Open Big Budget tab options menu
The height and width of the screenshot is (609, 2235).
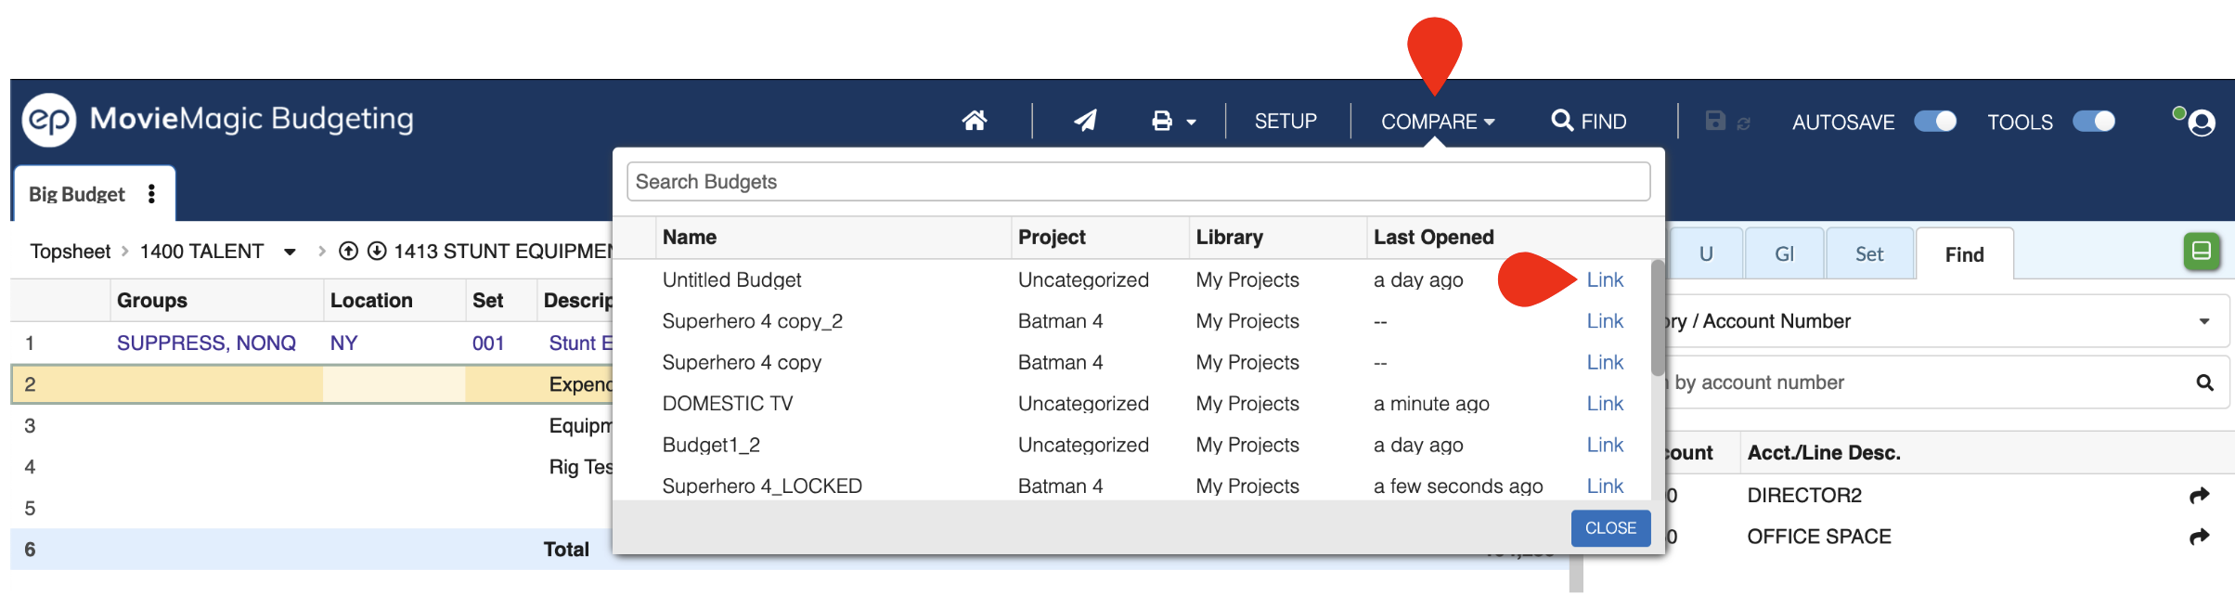point(151,194)
